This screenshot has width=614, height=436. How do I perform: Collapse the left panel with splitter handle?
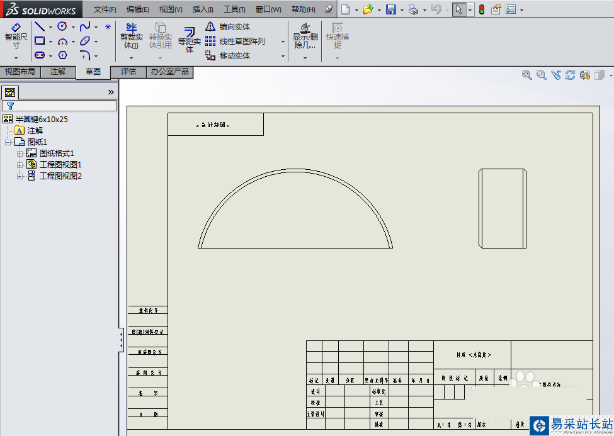click(121, 340)
